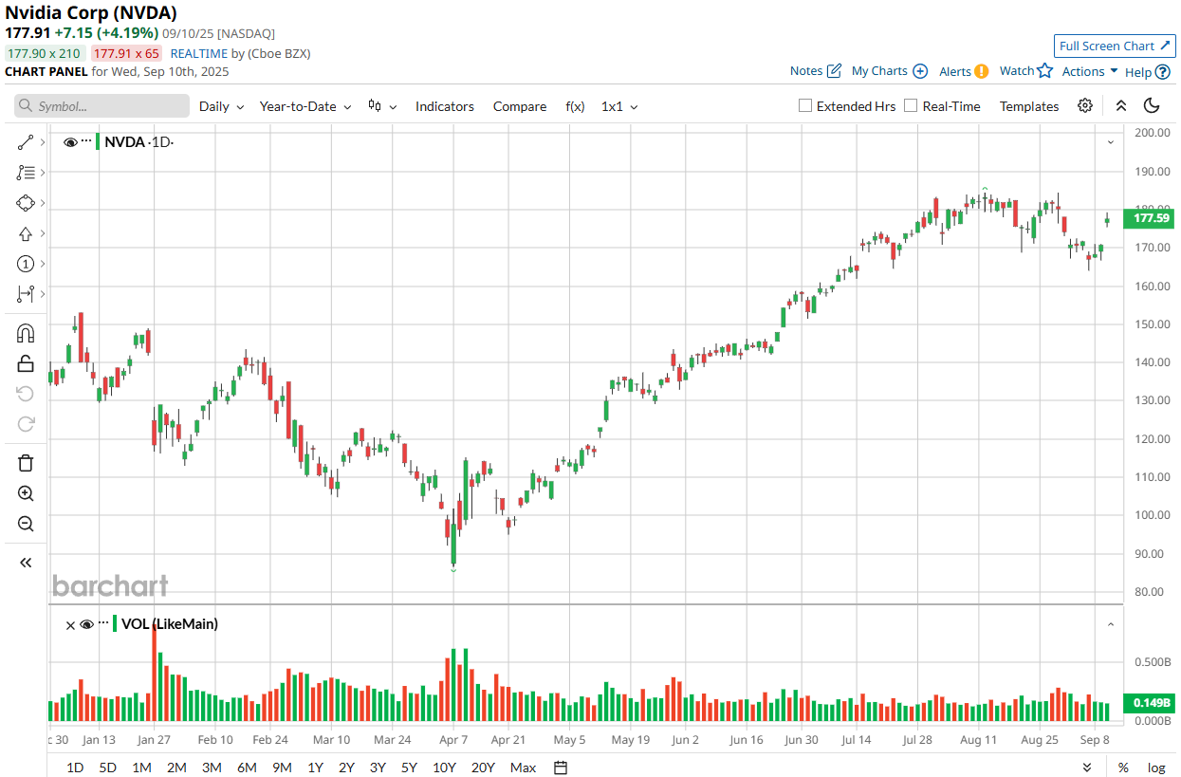Select the 3M range tab
This screenshot has width=1181, height=777.
(212, 768)
